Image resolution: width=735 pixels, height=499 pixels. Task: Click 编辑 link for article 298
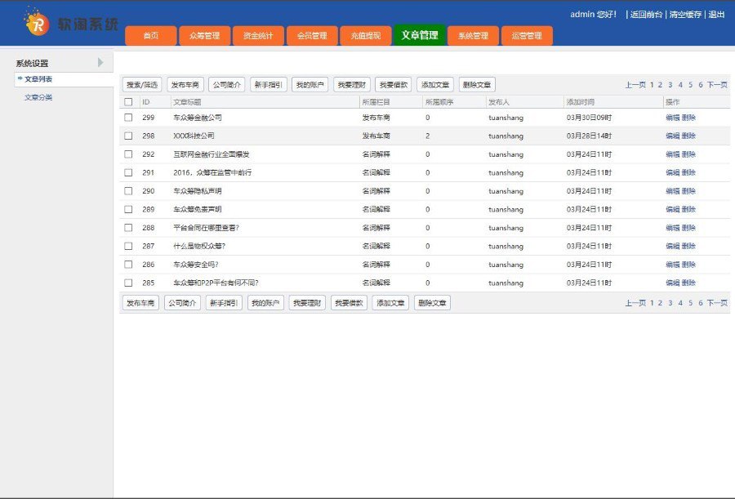(x=672, y=136)
